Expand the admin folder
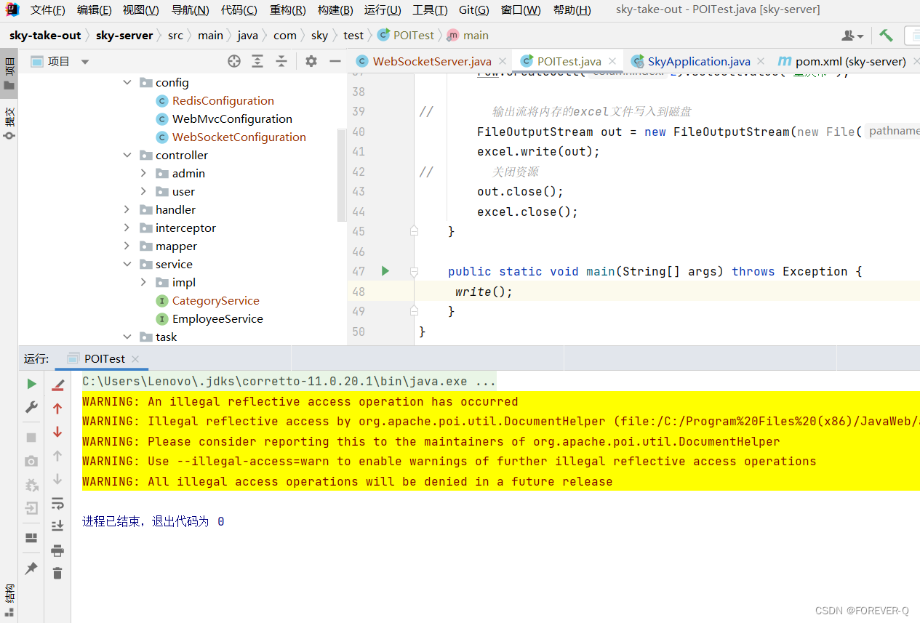The height and width of the screenshot is (623, 920). click(x=143, y=173)
